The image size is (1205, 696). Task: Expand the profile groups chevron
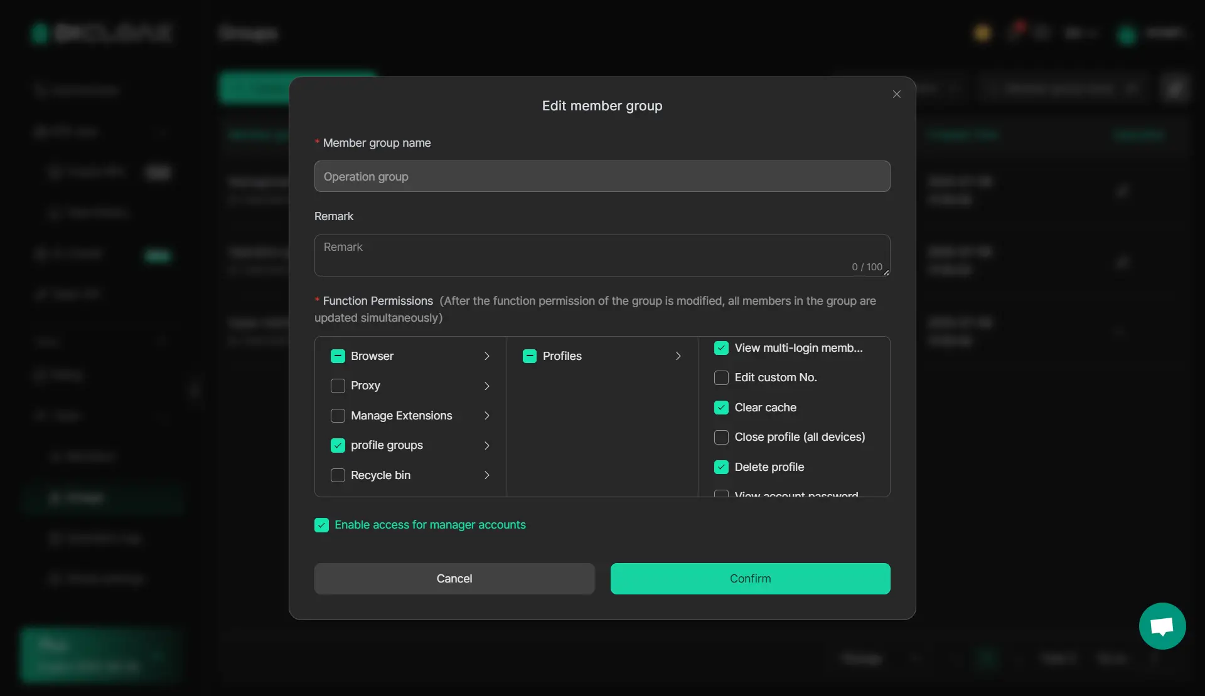click(x=486, y=445)
